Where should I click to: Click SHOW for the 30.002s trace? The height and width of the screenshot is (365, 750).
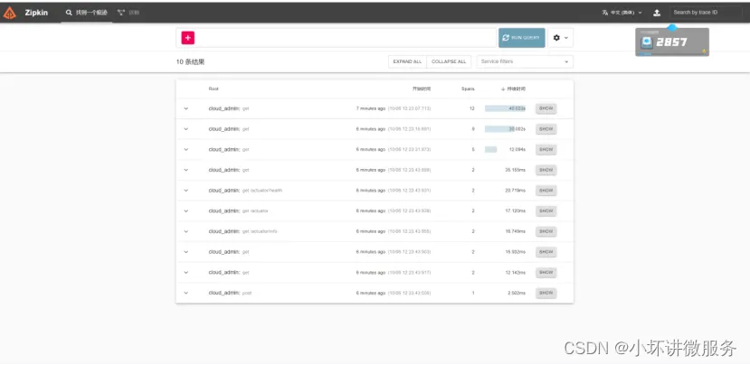[546, 129]
